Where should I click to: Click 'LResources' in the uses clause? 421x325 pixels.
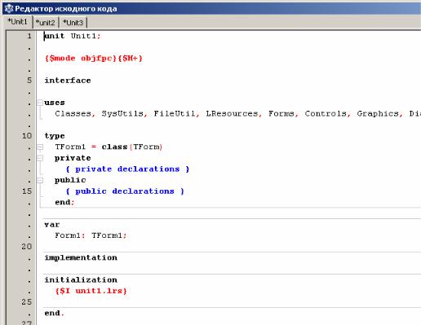pyautogui.click(x=232, y=113)
